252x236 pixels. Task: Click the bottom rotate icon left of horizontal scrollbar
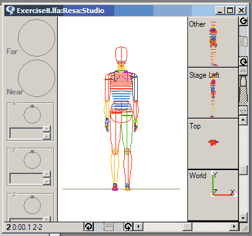128,227
